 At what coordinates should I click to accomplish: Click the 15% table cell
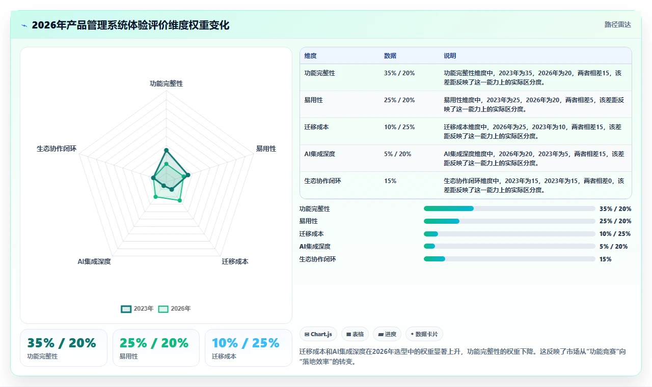(x=390, y=181)
